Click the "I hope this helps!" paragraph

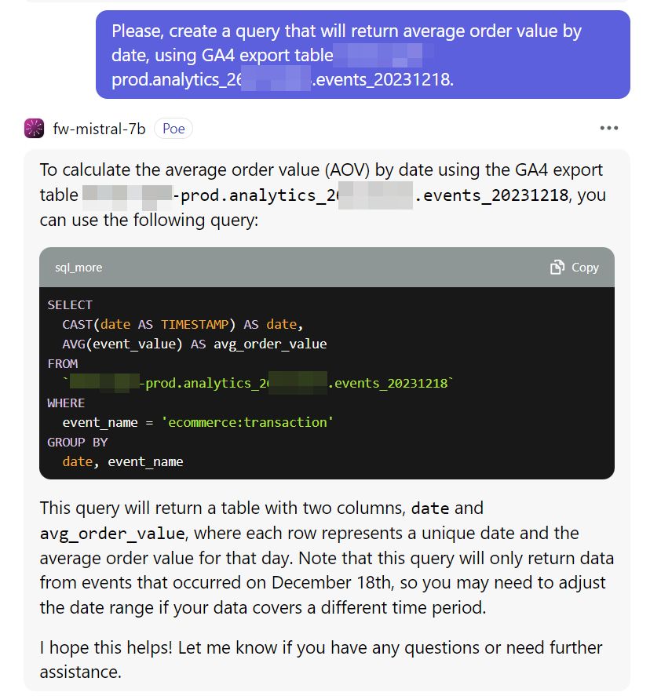coord(320,660)
